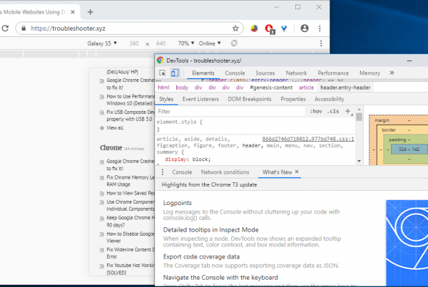The height and width of the screenshot is (287, 428).
Task: Bookmark page with the star icon
Action: [235, 28]
